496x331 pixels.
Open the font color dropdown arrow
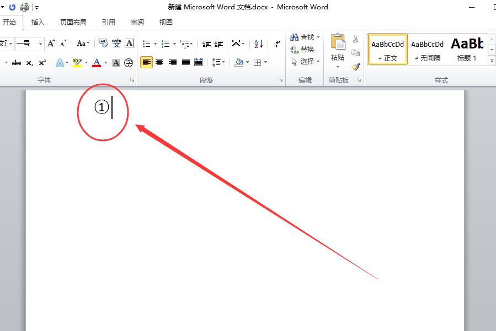click(105, 63)
